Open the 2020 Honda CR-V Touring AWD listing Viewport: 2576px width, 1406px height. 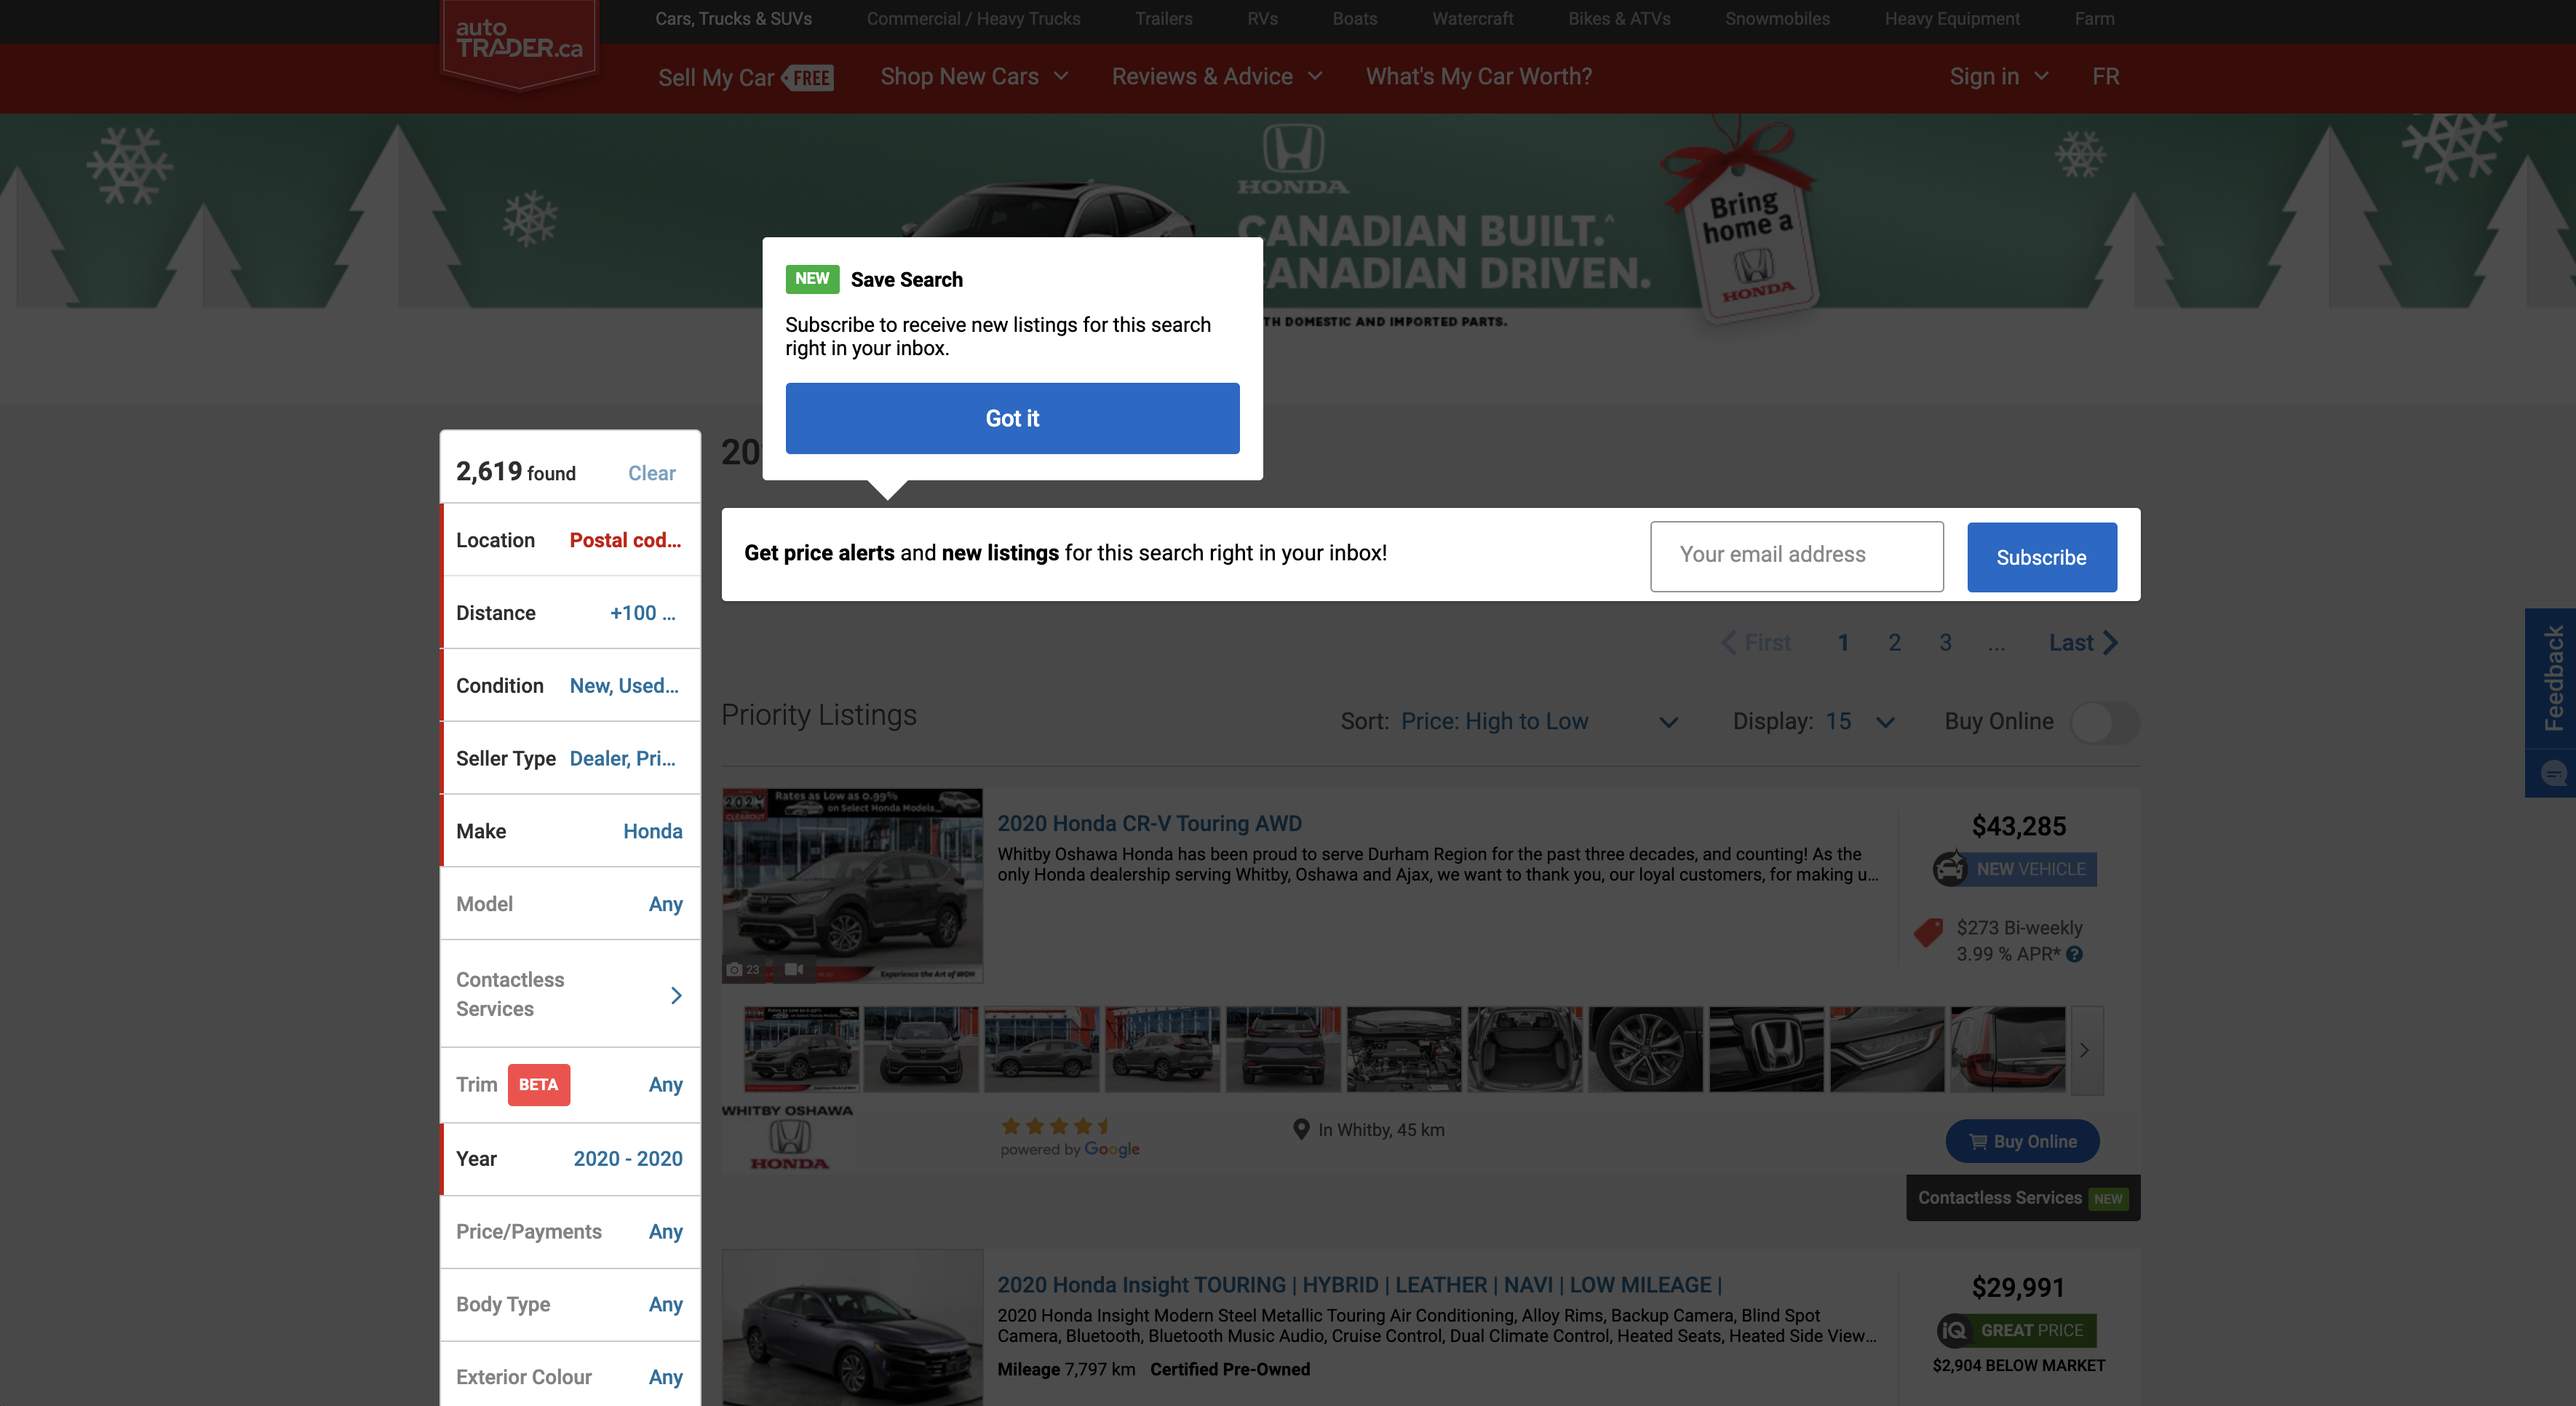pyautogui.click(x=1149, y=823)
